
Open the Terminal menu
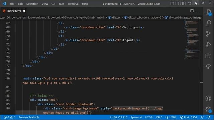tap(73, 4)
